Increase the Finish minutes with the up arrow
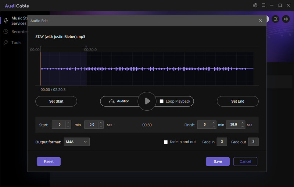The width and height of the screenshot is (294, 187). pyautogui.click(x=214, y=123)
